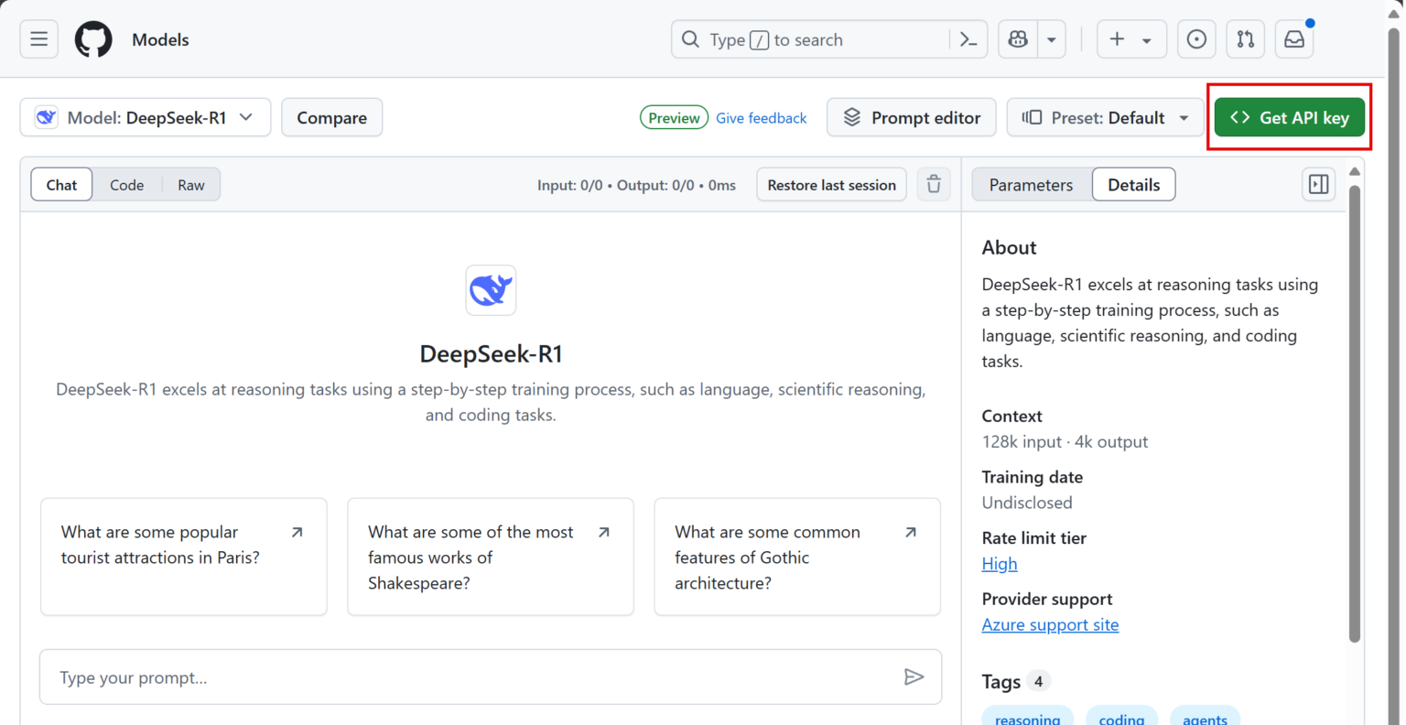Click the GitHub octocat logo

pos(92,38)
